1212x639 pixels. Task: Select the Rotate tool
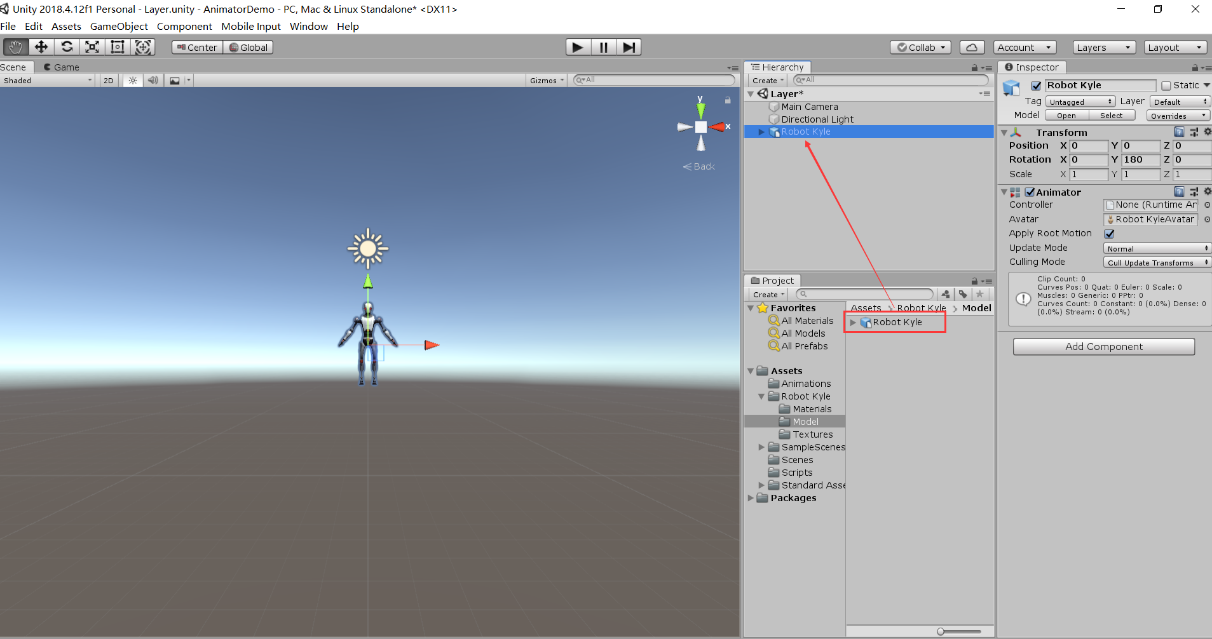pyautogui.click(x=67, y=46)
